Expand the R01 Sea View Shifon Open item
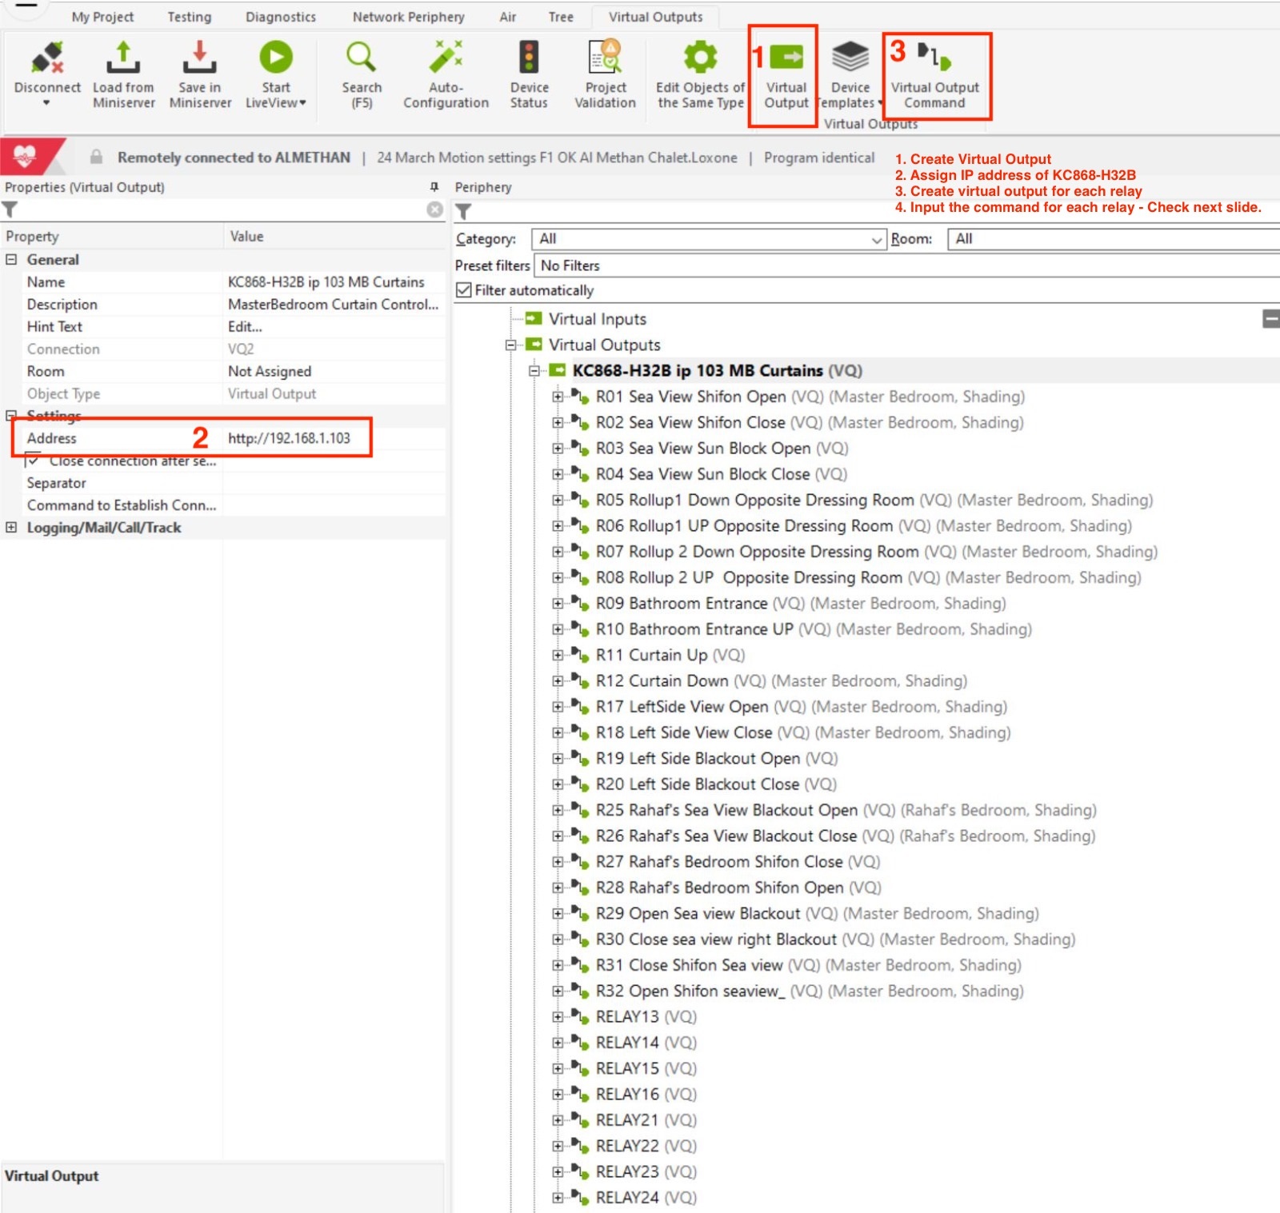1280x1213 pixels. click(x=558, y=397)
